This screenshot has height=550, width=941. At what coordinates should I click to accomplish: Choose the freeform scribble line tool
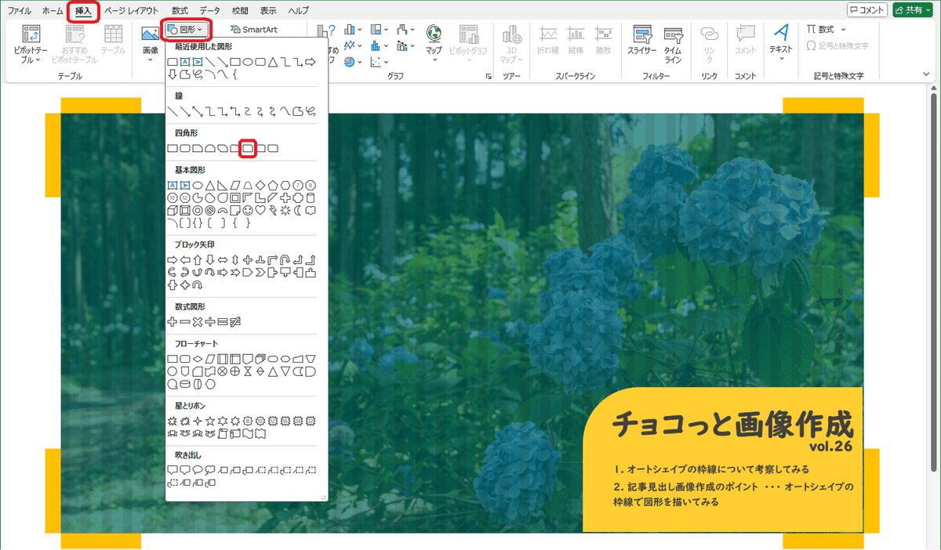(311, 110)
